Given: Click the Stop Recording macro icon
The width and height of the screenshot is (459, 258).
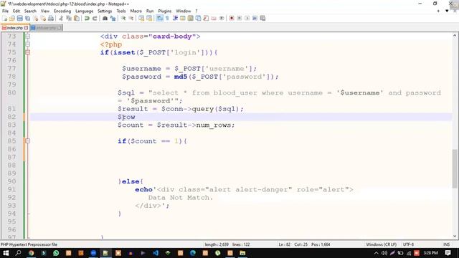Looking at the screenshot, I should point(239,19).
